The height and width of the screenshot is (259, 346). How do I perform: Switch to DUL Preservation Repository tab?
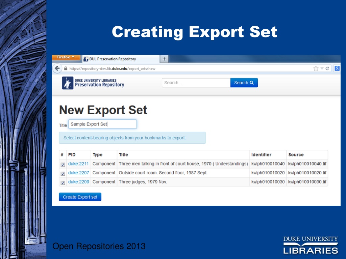coord(121,59)
